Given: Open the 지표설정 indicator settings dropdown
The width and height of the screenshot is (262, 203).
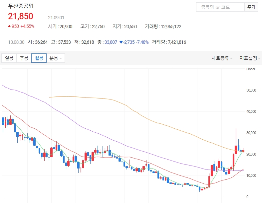Looking at the screenshot, I should pyautogui.click(x=250, y=58).
